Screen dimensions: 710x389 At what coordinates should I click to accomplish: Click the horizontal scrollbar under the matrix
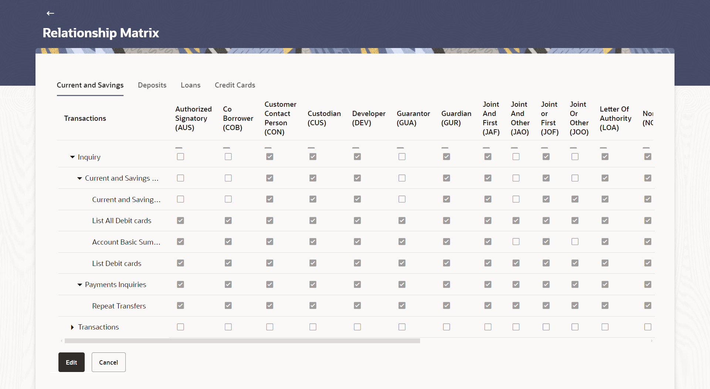(x=242, y=341)
